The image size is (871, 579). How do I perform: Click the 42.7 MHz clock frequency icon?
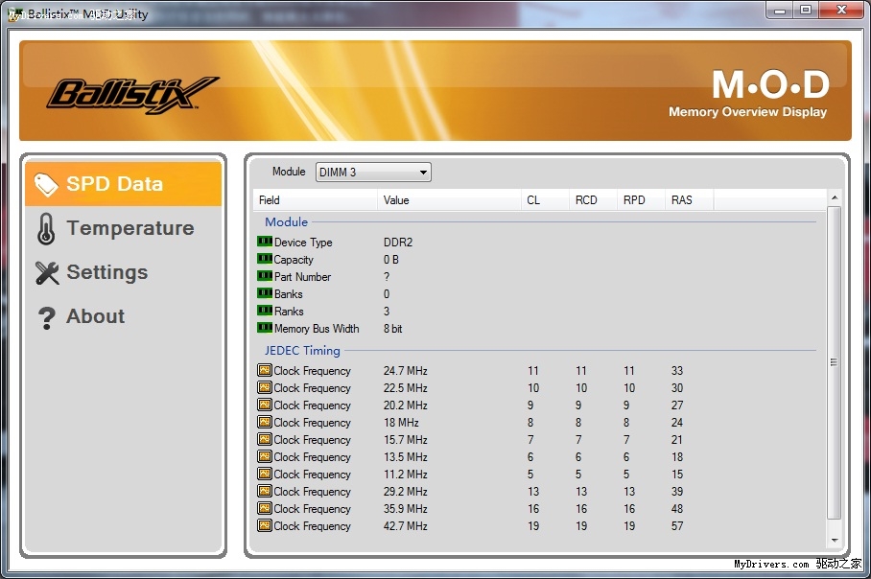click(265, 526)
